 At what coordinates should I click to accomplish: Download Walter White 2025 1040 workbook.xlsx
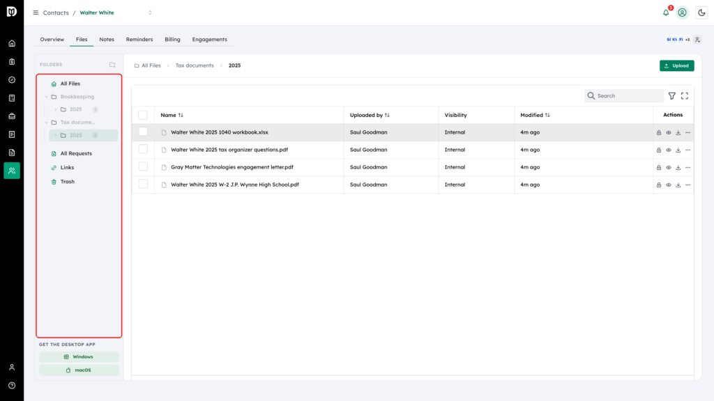[x=678, y=133]
